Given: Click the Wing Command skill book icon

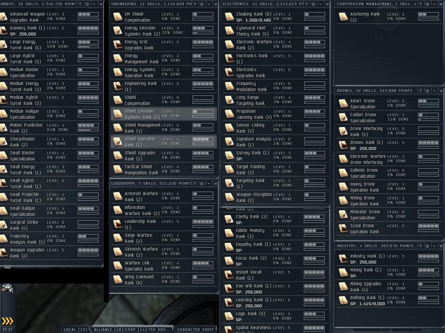Looking at the screenshot, I should [117, 280].
